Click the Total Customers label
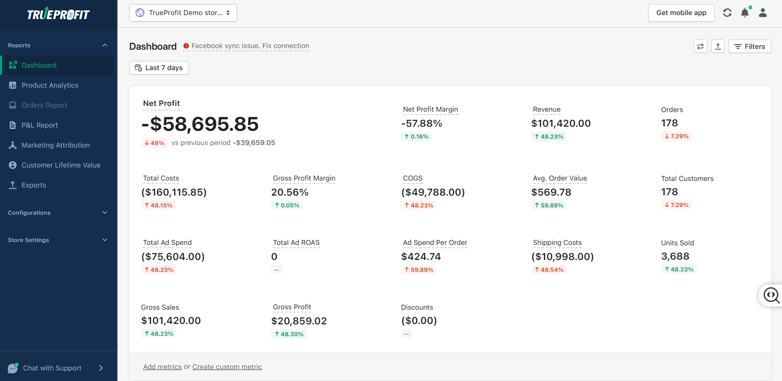Screen dimensions: 782x381 687,178
